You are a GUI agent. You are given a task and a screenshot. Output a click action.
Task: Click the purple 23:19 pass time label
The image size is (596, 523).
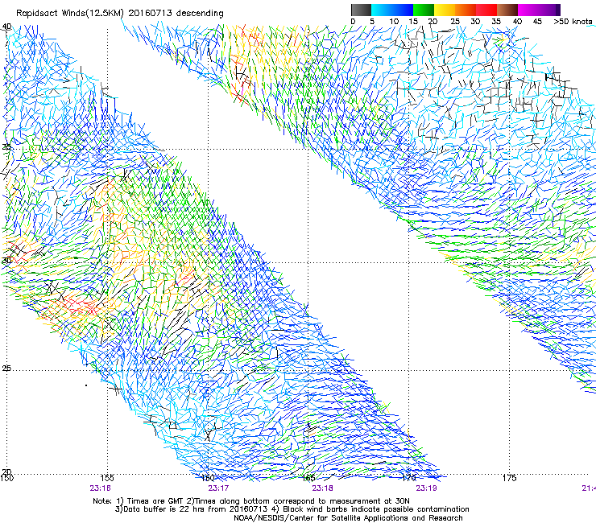pos(426,488)
